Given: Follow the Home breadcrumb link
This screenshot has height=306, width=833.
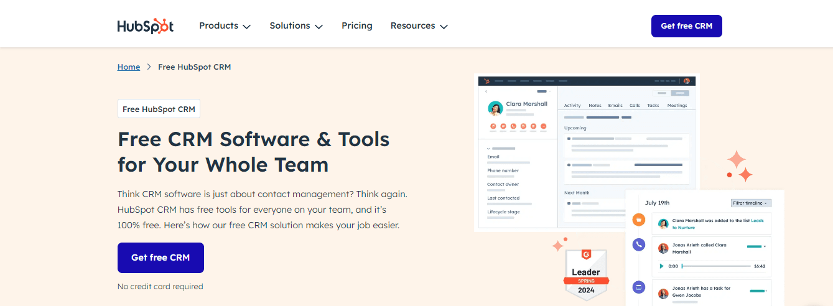Looking at the screenshot, I should point(129,67).
